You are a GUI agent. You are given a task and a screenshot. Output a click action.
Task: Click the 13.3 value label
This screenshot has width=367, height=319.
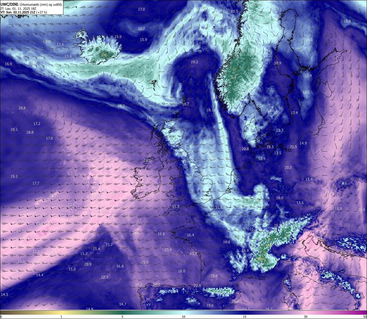pos(280,130)
